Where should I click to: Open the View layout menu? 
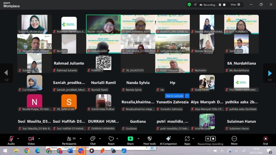tap(235, 5)
